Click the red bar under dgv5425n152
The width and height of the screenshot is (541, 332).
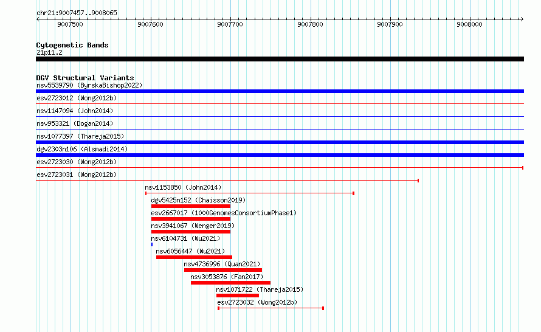point(191,206)
